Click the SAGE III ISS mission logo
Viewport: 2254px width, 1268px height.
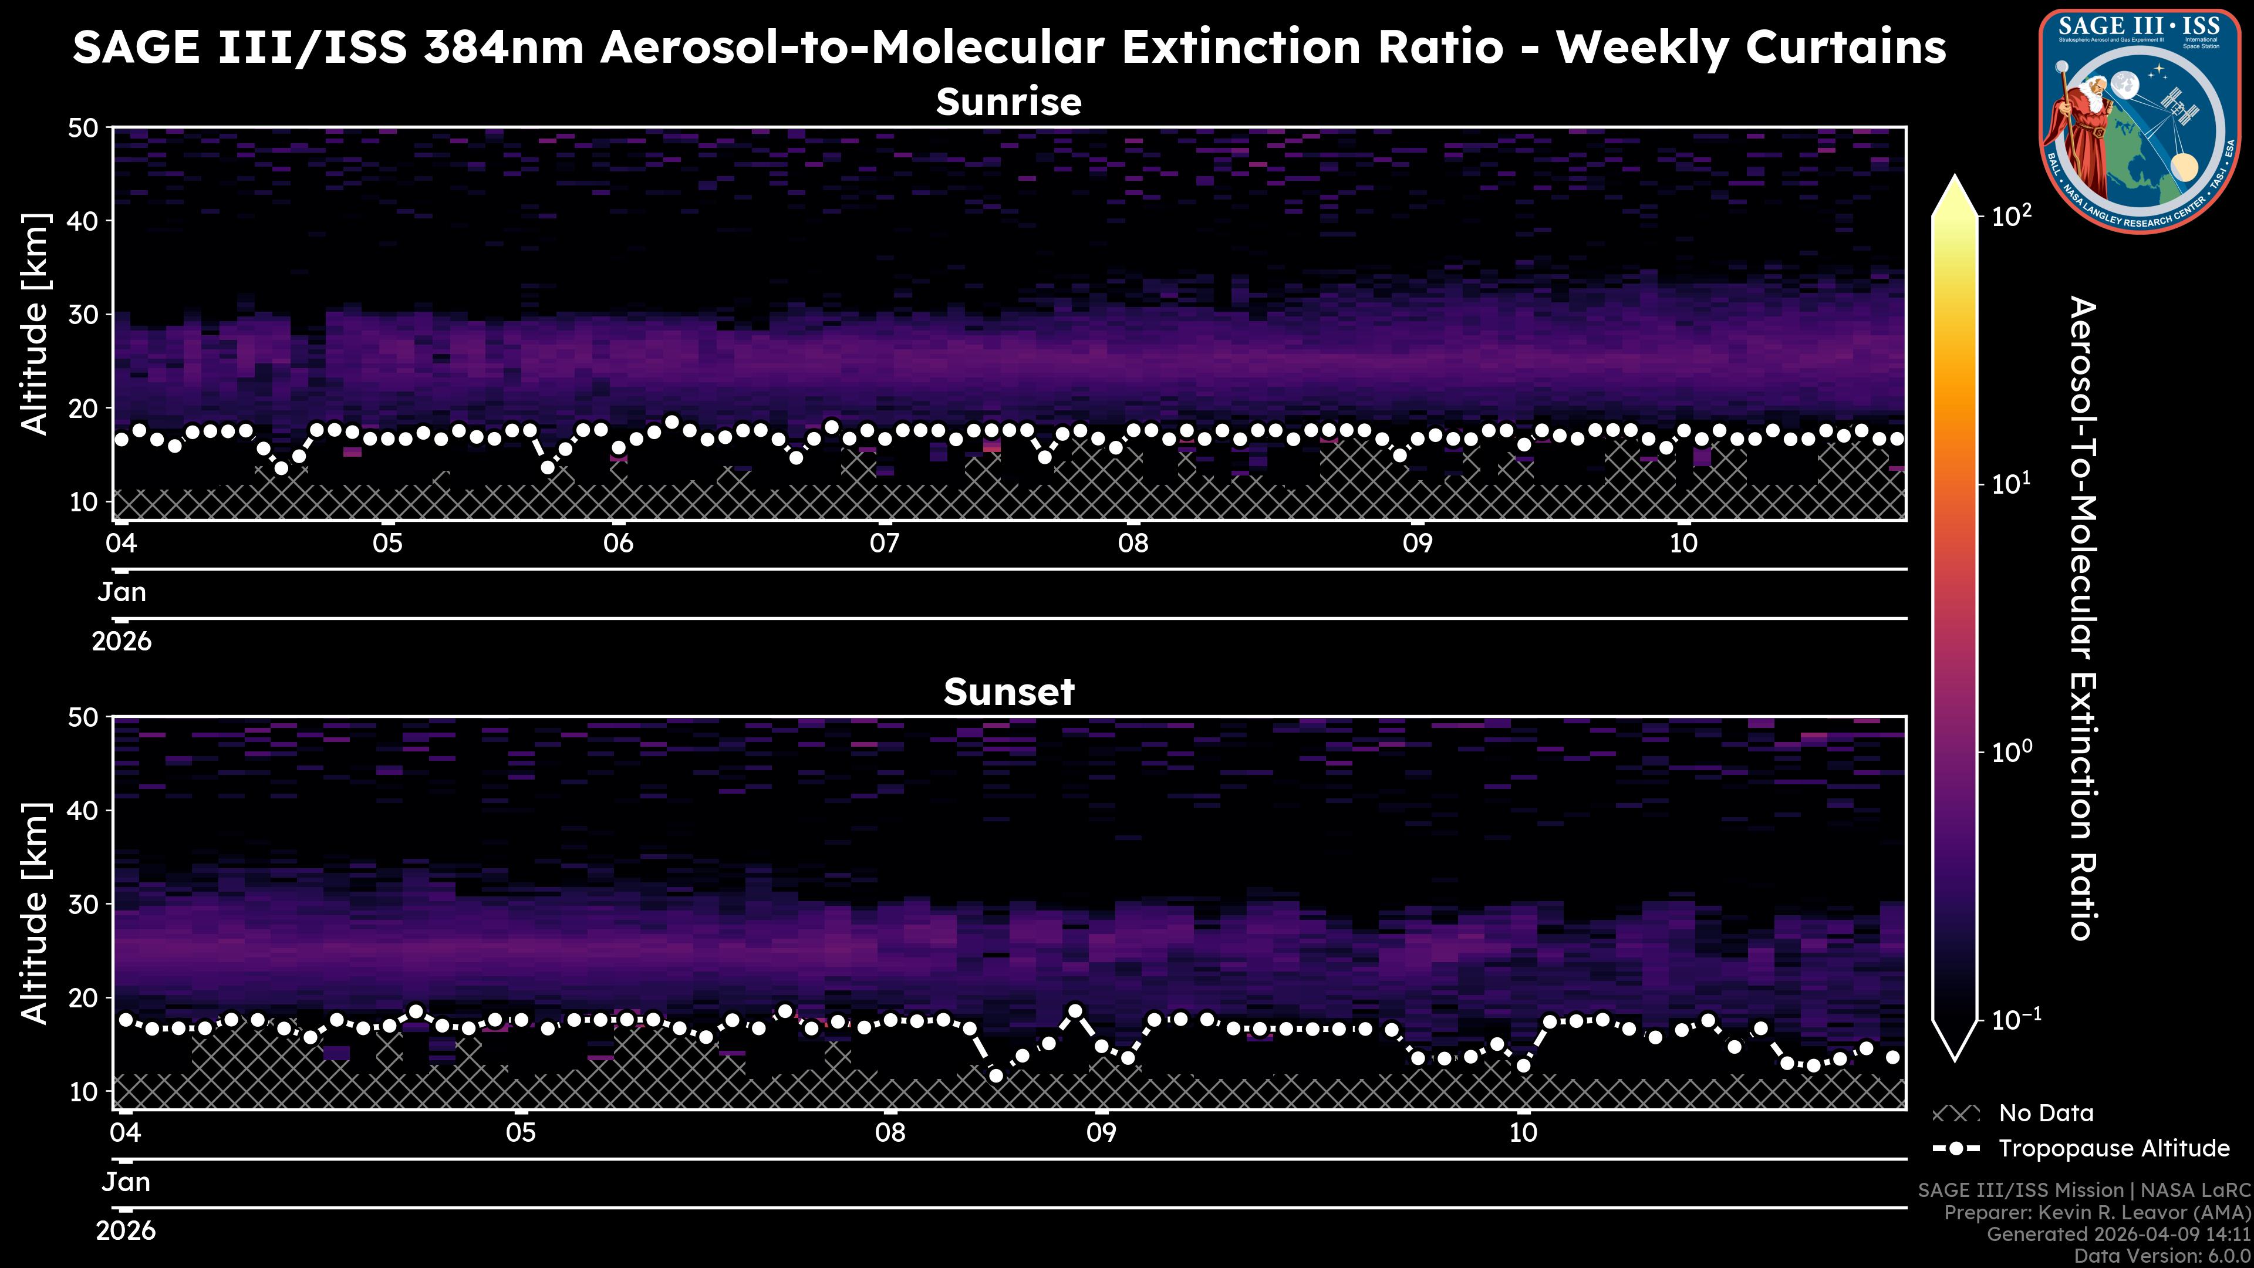pos(2140,121)
